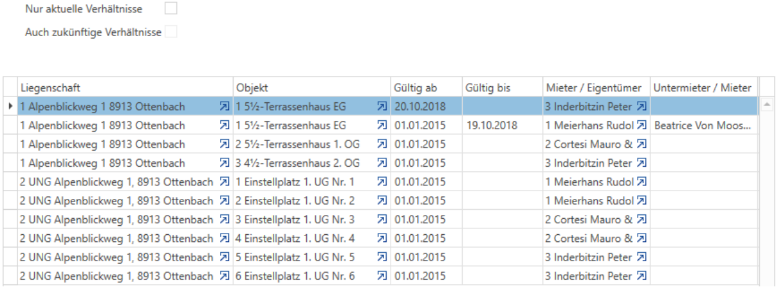Click the scrollbar up arrow of the table

pyautogui.click(x=766, y=104)
